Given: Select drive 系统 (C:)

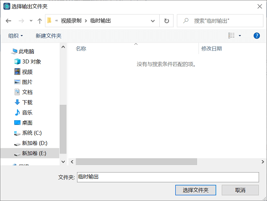Looking at the screenshot, I should pyautogui.click(x=32, y=133).
